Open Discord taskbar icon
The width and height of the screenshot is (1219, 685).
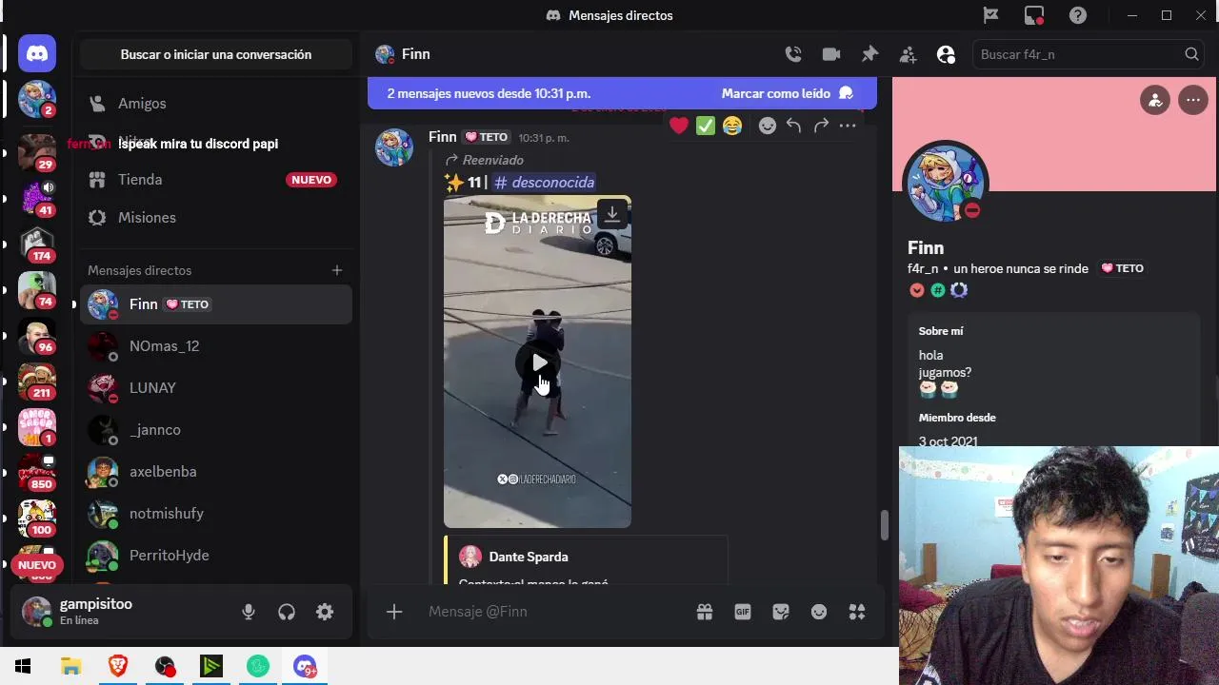[305, 666]
